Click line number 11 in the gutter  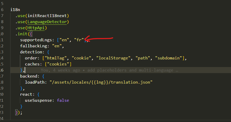point(2,40)
